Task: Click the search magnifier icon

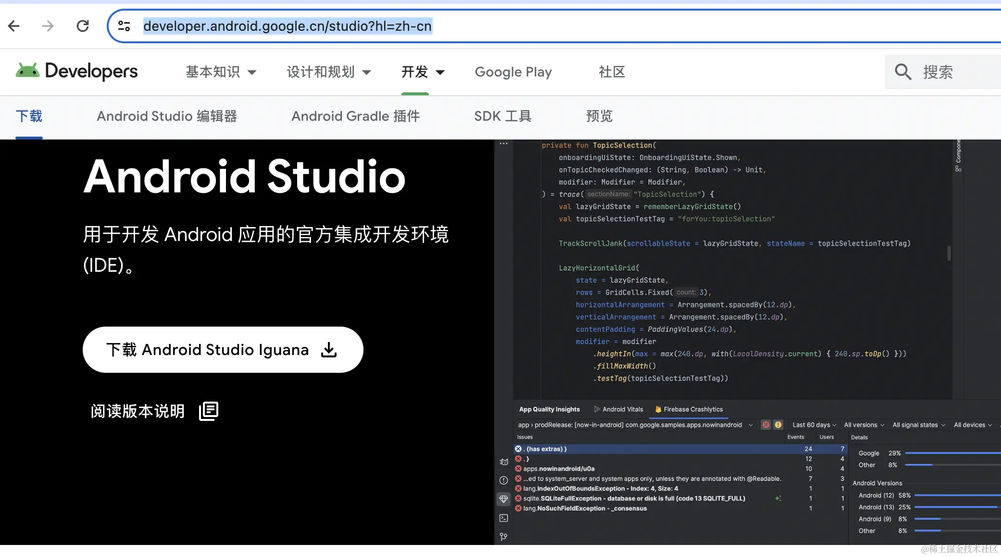Action: [x=902, y=72]
